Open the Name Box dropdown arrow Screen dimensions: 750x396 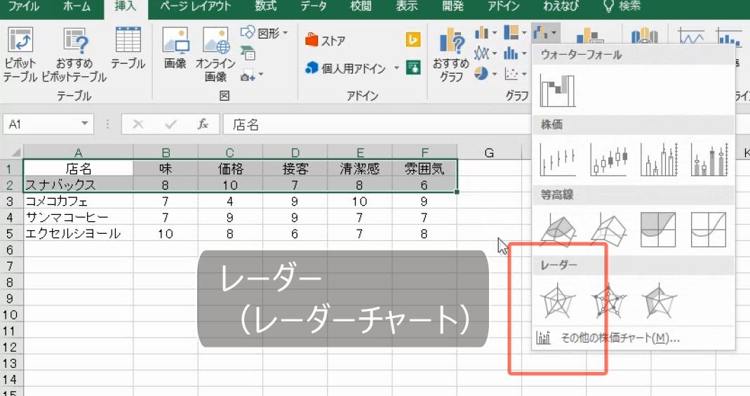point(85,124)
